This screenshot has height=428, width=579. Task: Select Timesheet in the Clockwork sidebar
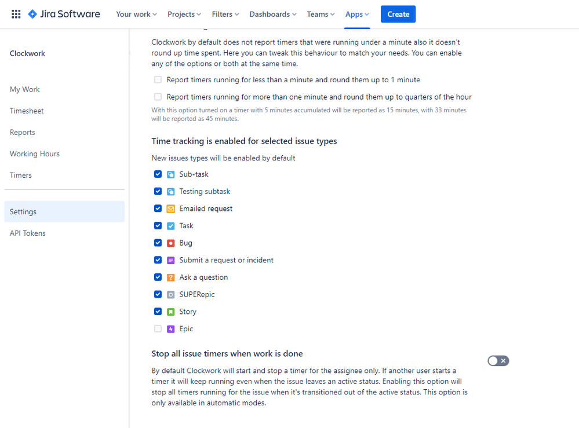pos(26,111)
